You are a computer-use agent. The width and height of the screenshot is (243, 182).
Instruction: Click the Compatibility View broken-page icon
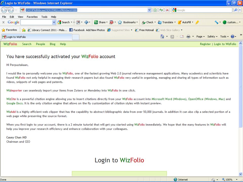[x=155, y=10]
